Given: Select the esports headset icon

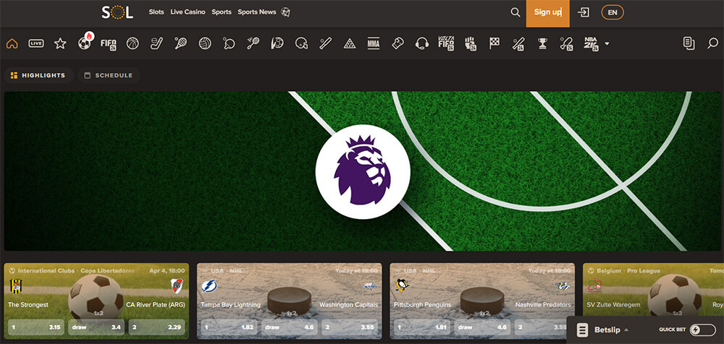Looking at the screenshot, I should 421,44.
